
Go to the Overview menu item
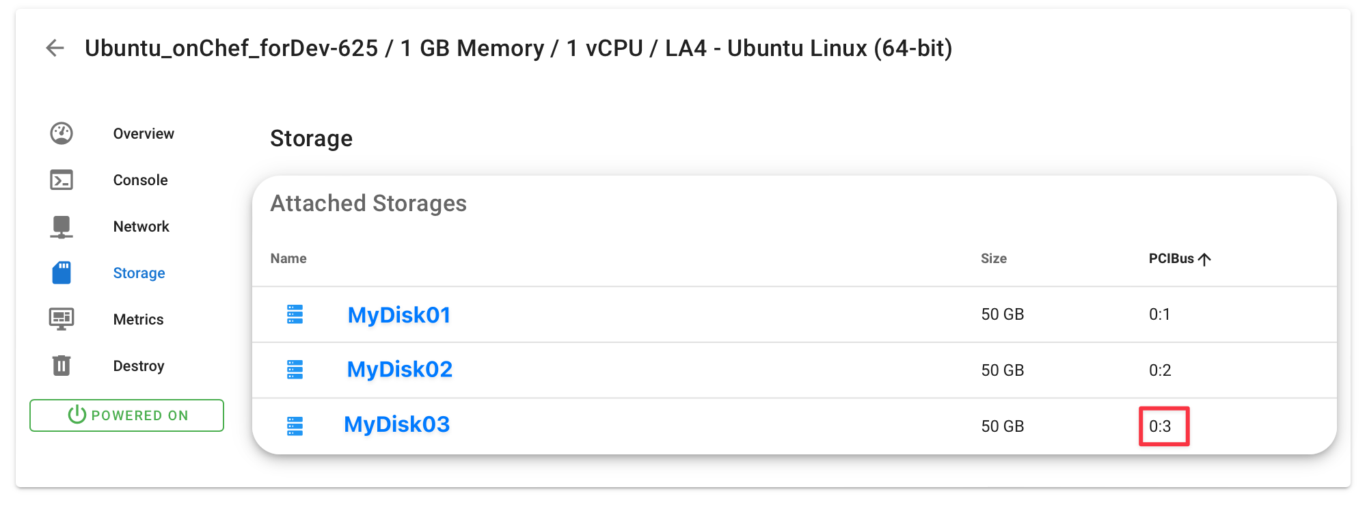(x=144, y=133)
